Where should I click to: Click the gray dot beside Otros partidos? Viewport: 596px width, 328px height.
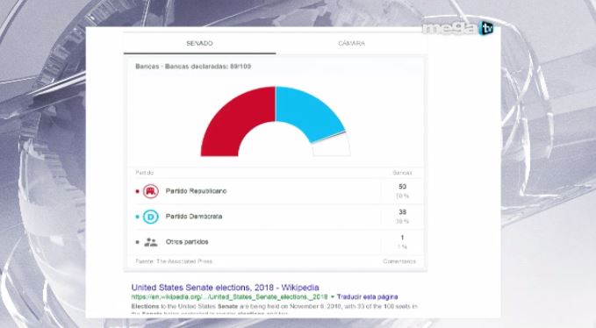[137, 242]
